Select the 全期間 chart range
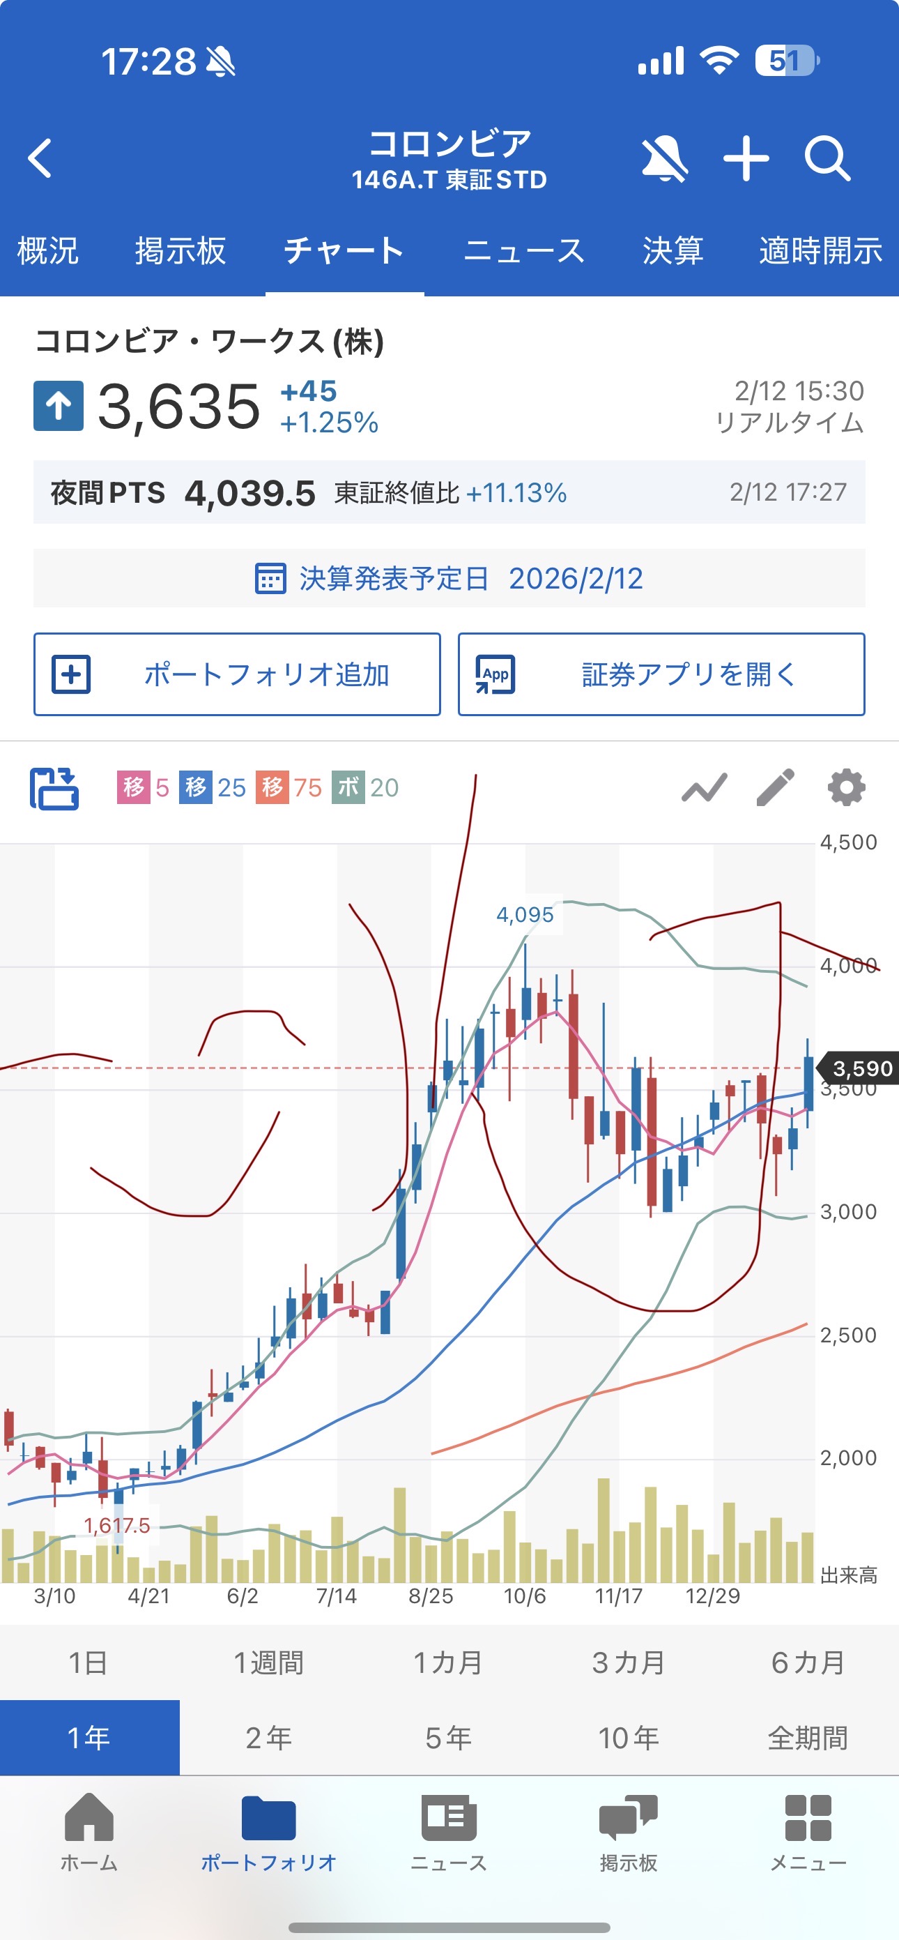 tap(808, 1737)
